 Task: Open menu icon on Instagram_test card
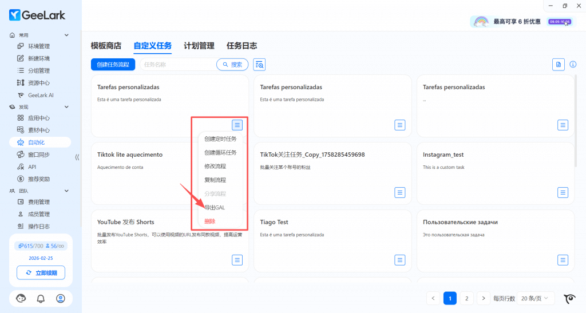click(x=563, y=192)
